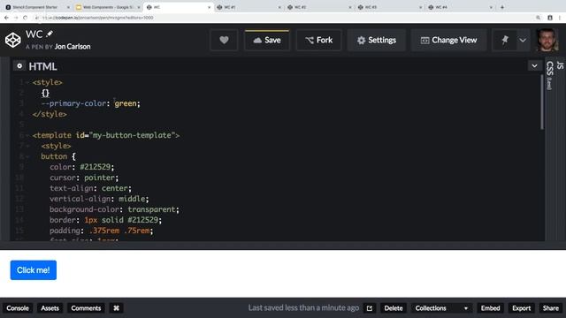Expand the HTML editor options chevron
The width and height of the screenshot is (566, 318).
pos(534,66)
